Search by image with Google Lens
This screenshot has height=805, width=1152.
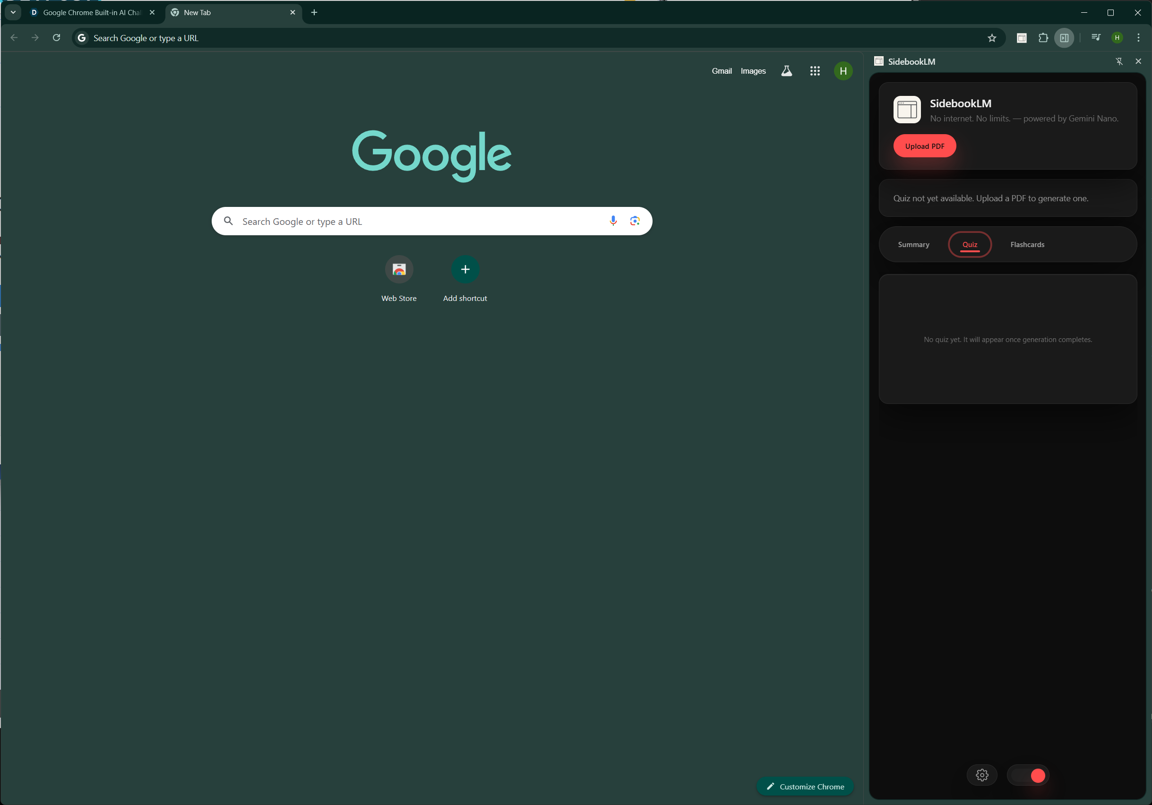click(634, 221)
